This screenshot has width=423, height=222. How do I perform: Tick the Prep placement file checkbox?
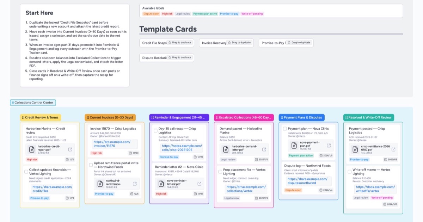coord(220,172)
